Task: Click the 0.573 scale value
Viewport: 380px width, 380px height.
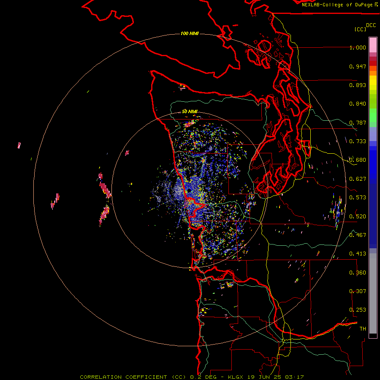Action: tap(358, 198)
